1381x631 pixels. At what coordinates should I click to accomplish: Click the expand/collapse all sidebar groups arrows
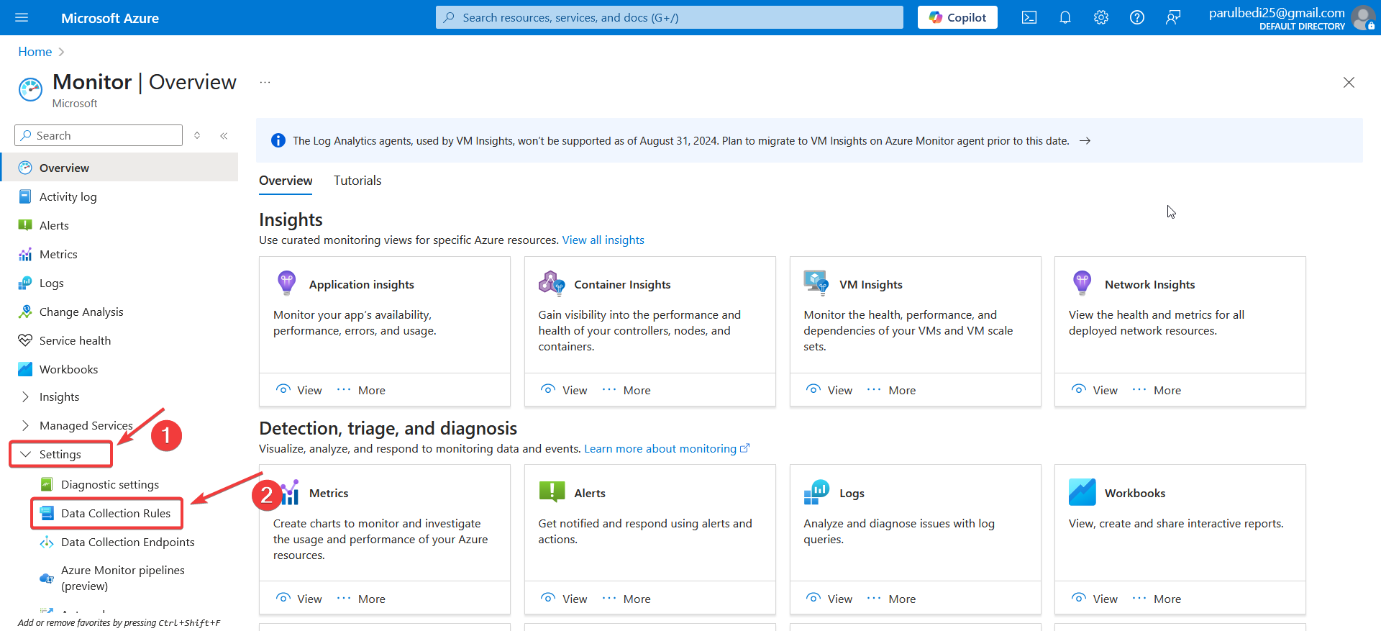point(197,135)
